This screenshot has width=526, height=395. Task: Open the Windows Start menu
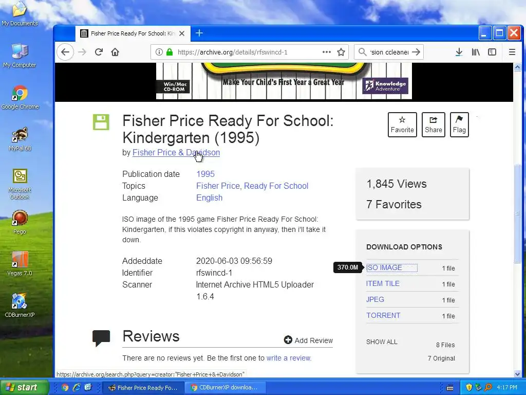pyautogui.click(x=24, y=387)
